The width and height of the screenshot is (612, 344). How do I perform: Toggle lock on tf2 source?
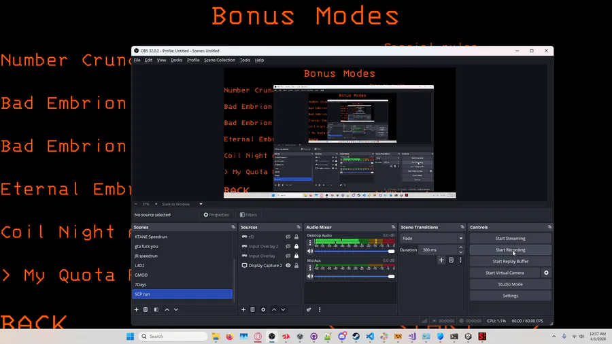(296, 237)
